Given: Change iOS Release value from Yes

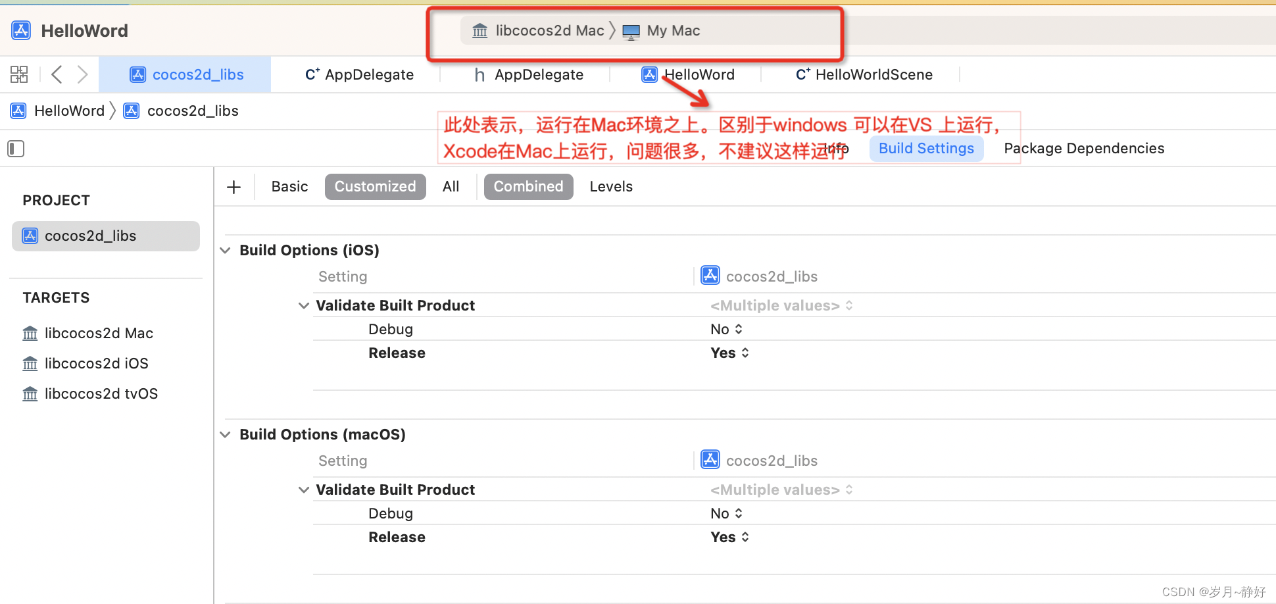Looking at the screenshot, I should click(x=729, y=353).
